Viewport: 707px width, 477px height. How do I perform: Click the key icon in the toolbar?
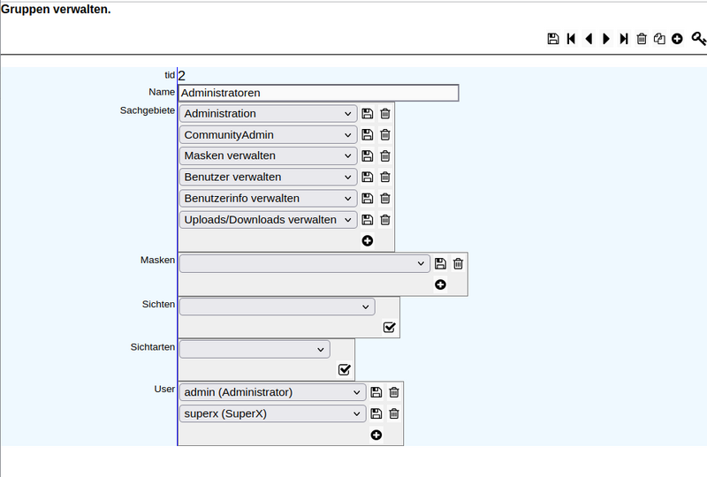pos(698,39)
